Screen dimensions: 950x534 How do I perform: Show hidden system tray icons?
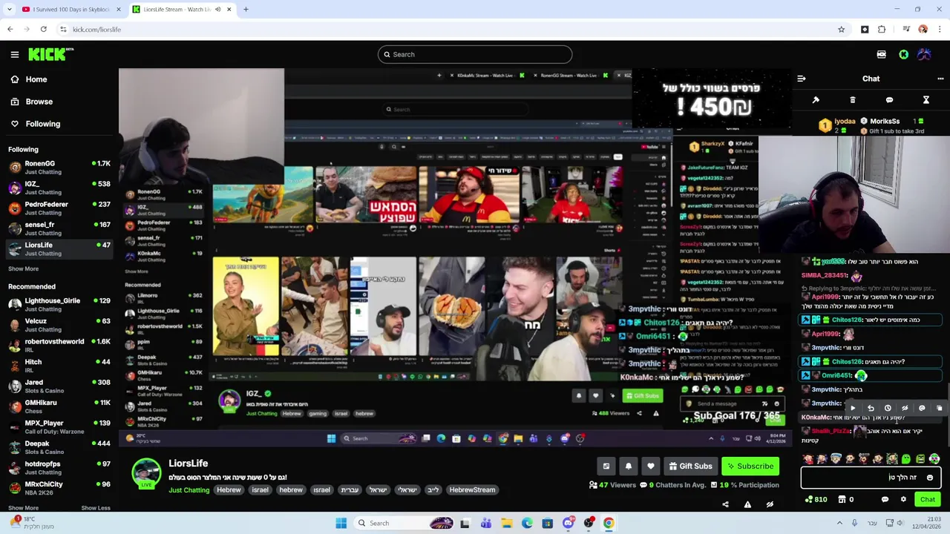pyautogui.click(x=840, y=524)
